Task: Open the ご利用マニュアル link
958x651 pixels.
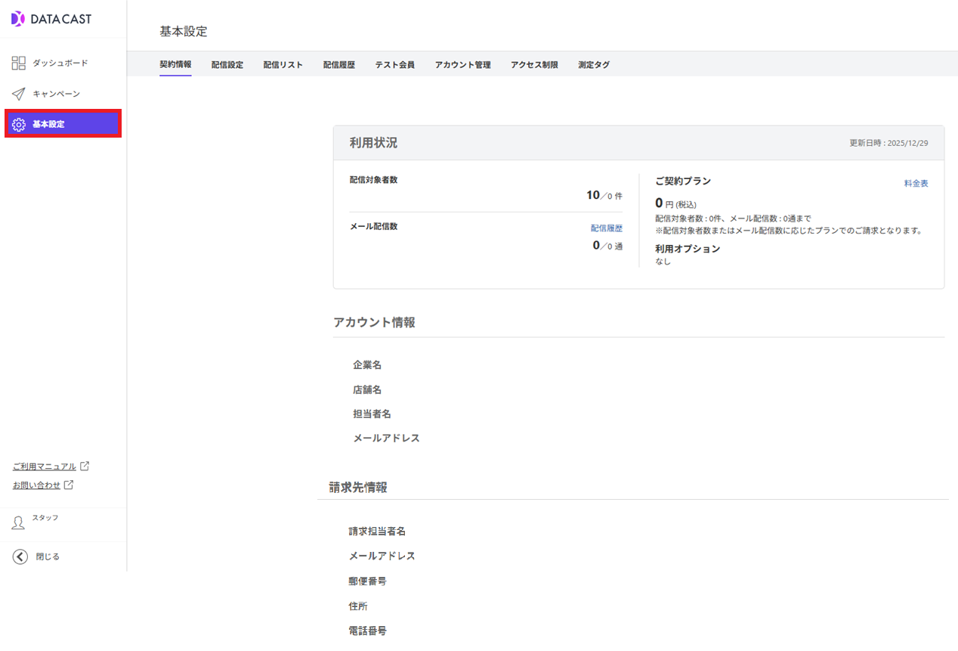Action: (45, 467)
